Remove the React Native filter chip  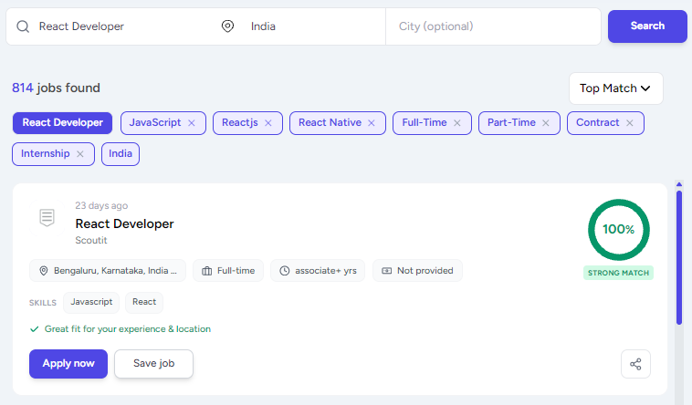tap(372, 123)
